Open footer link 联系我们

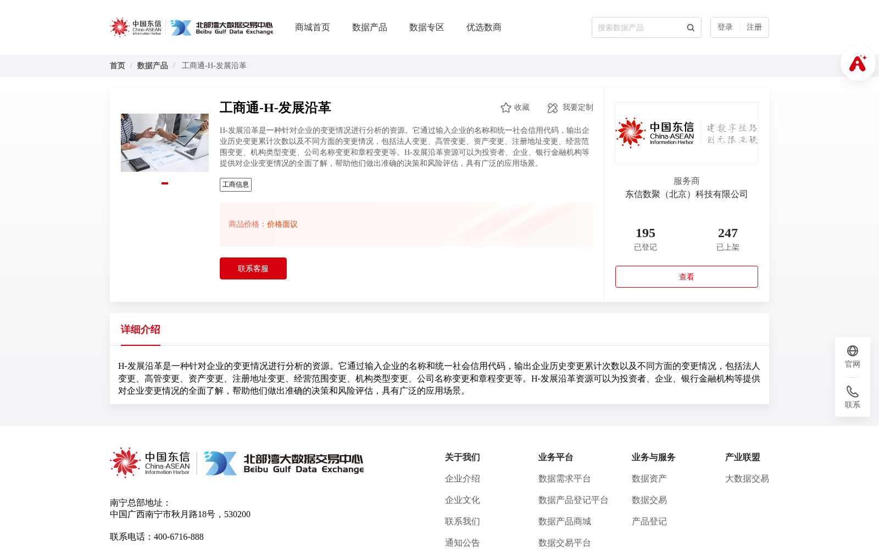463,522
